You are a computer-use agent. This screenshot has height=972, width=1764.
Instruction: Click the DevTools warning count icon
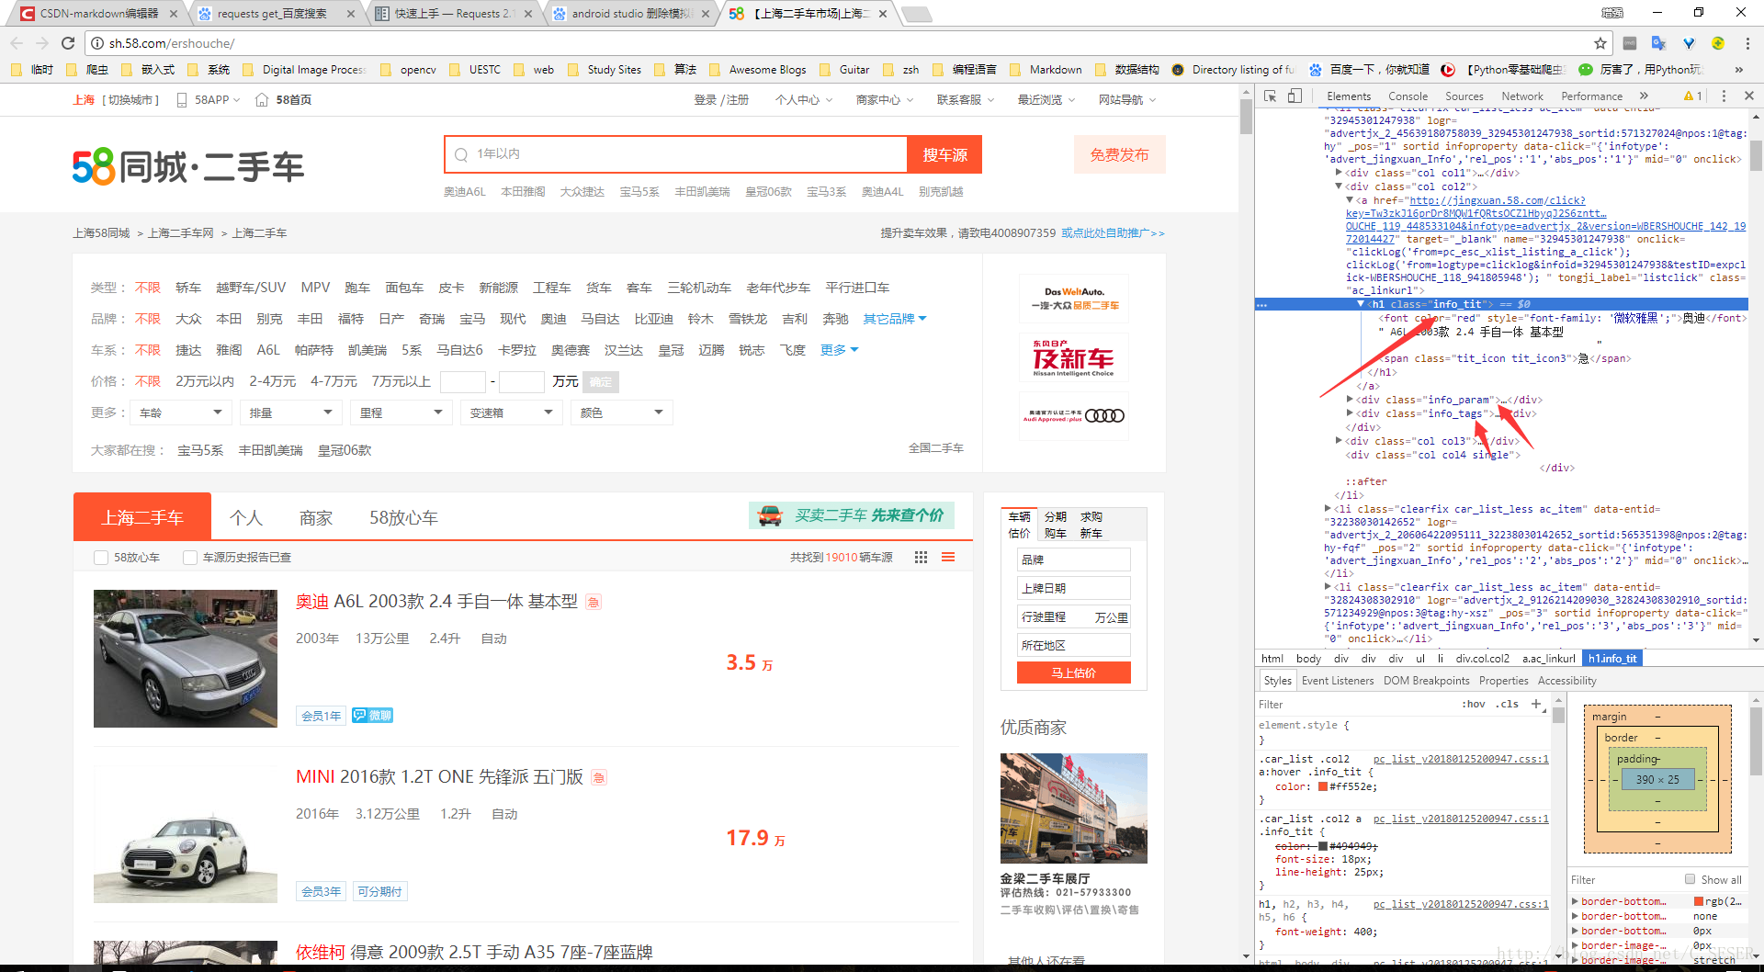(x=1692, y=96)
